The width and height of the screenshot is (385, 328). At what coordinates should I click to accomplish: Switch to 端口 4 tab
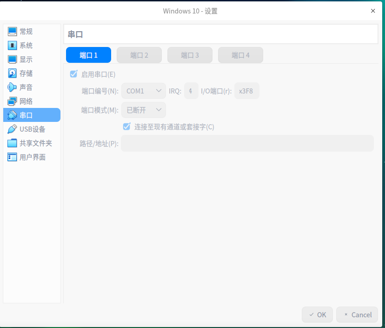(241, 55)
